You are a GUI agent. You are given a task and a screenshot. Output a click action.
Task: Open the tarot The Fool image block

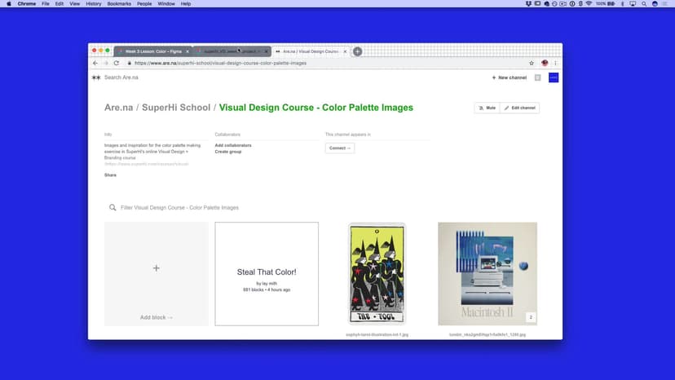377,274
